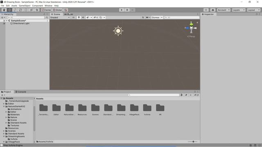262x147 pixels.
Task: Switch to the Game tab
Action: click(x=68, y=14)
